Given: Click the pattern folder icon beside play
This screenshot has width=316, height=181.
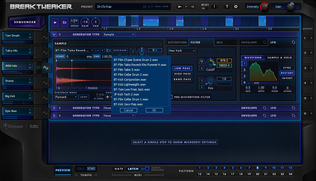Looking at the screenshot, I should [65, 22].
